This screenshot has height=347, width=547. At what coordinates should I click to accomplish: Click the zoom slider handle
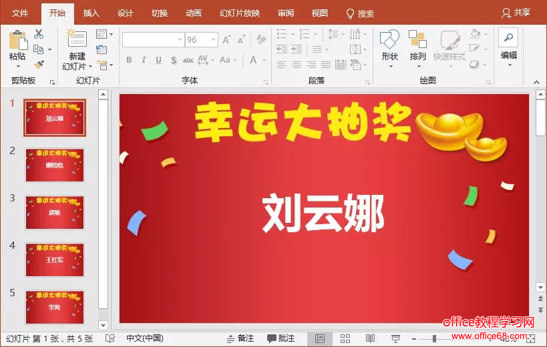(434, 338)
